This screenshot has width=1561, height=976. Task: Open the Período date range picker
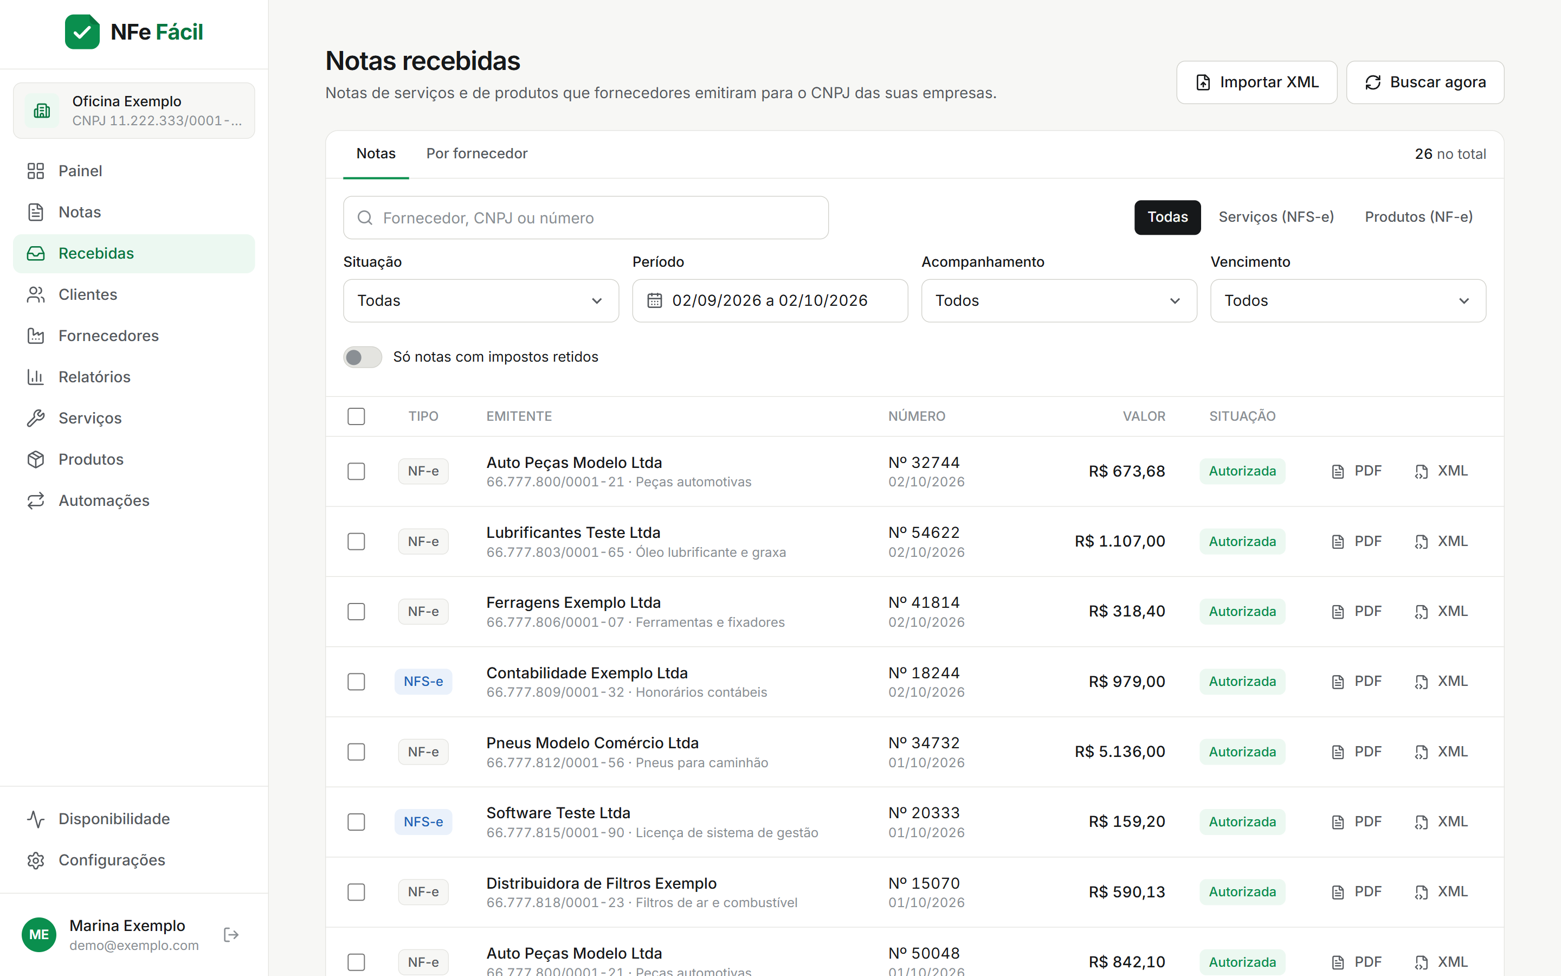[770, 301]
